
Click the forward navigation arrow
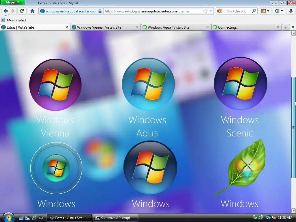(x=13, y=11)
